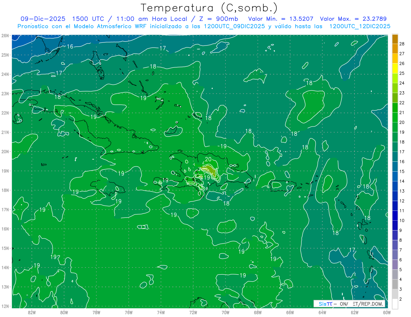Click the 'Temperatura (C,somb.)' map title
This screenshot has height=317, width=411.
pyautogui.click(x=209, y=8)
